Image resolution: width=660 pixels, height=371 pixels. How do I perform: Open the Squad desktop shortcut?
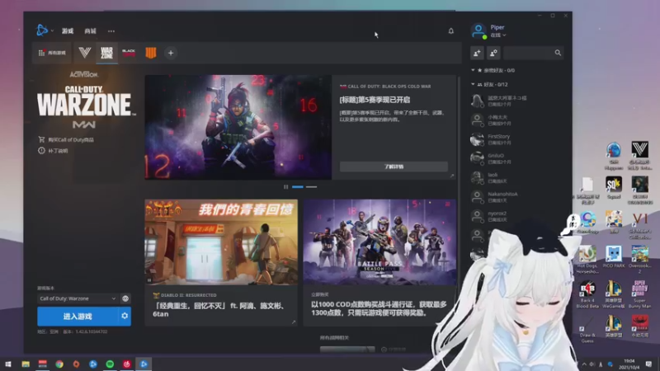coord(614,188)
